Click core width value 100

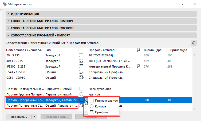pos(170,55)
